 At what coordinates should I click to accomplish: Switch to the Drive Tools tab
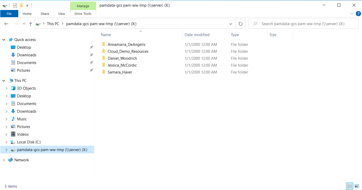tap(83, 14)
